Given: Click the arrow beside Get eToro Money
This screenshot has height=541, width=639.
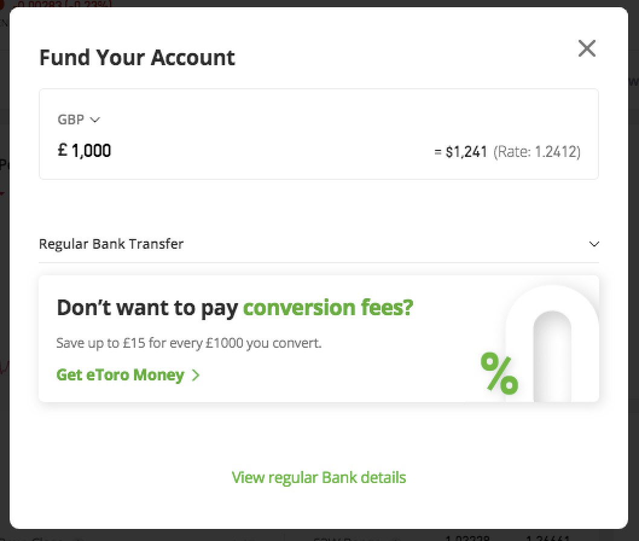Looking at the screenshot, I should [195, 375].
